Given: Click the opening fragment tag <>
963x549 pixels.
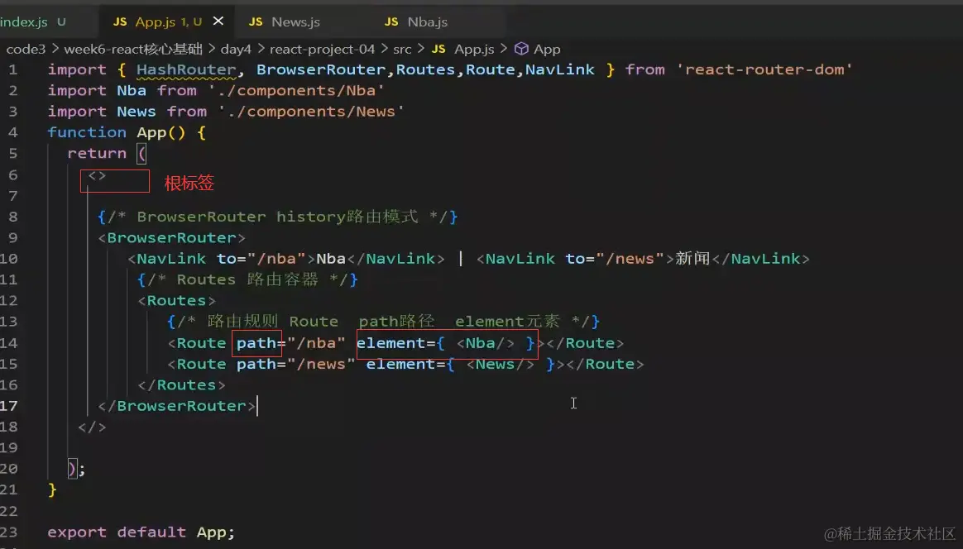Looking at the screenshot, I should tap(97, 175).
